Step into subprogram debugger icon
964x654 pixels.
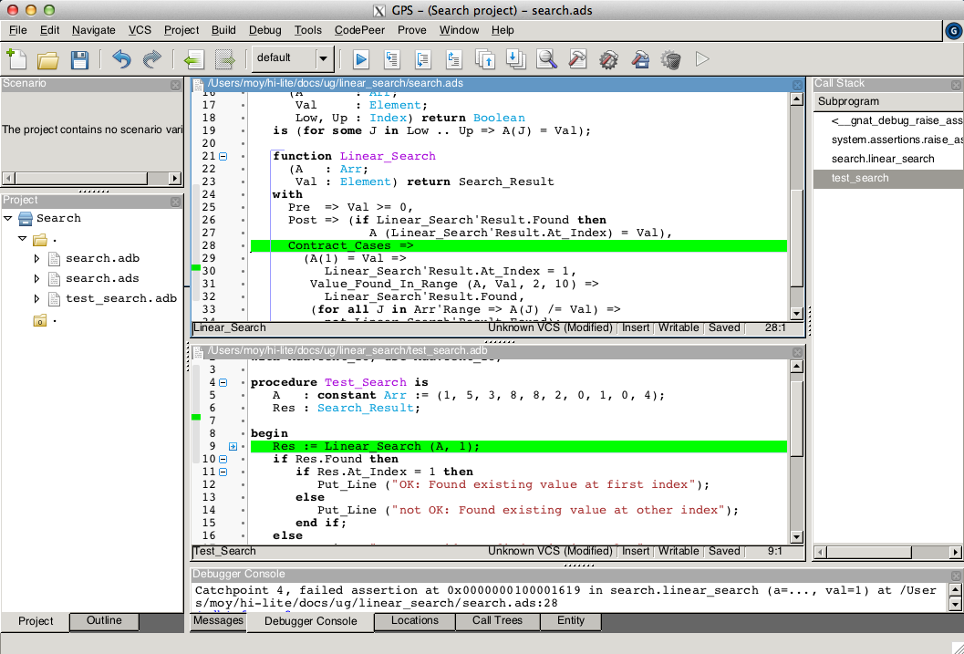(x=391, y=59)
